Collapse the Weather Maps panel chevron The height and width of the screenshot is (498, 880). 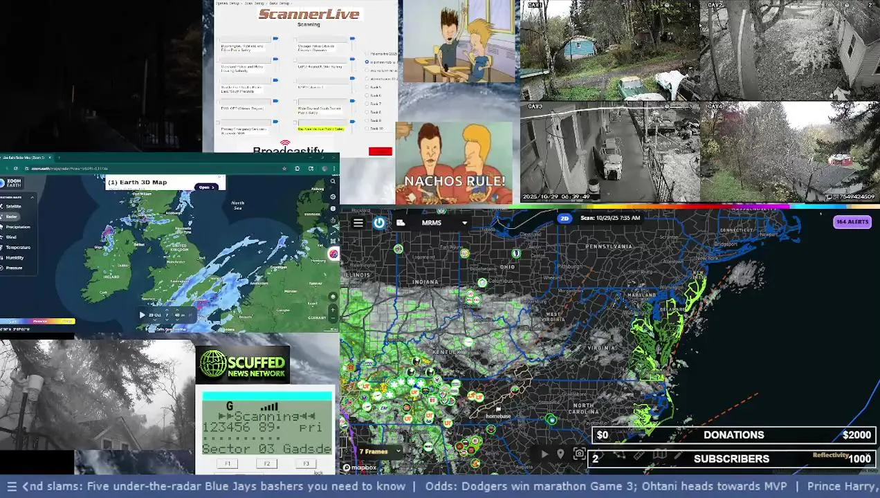pos(33,197)
